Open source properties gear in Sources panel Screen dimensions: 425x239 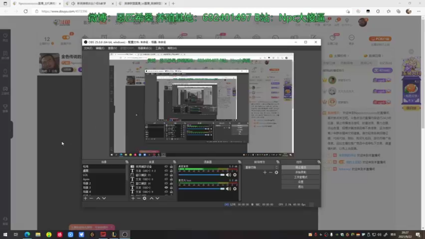(144, 198)
